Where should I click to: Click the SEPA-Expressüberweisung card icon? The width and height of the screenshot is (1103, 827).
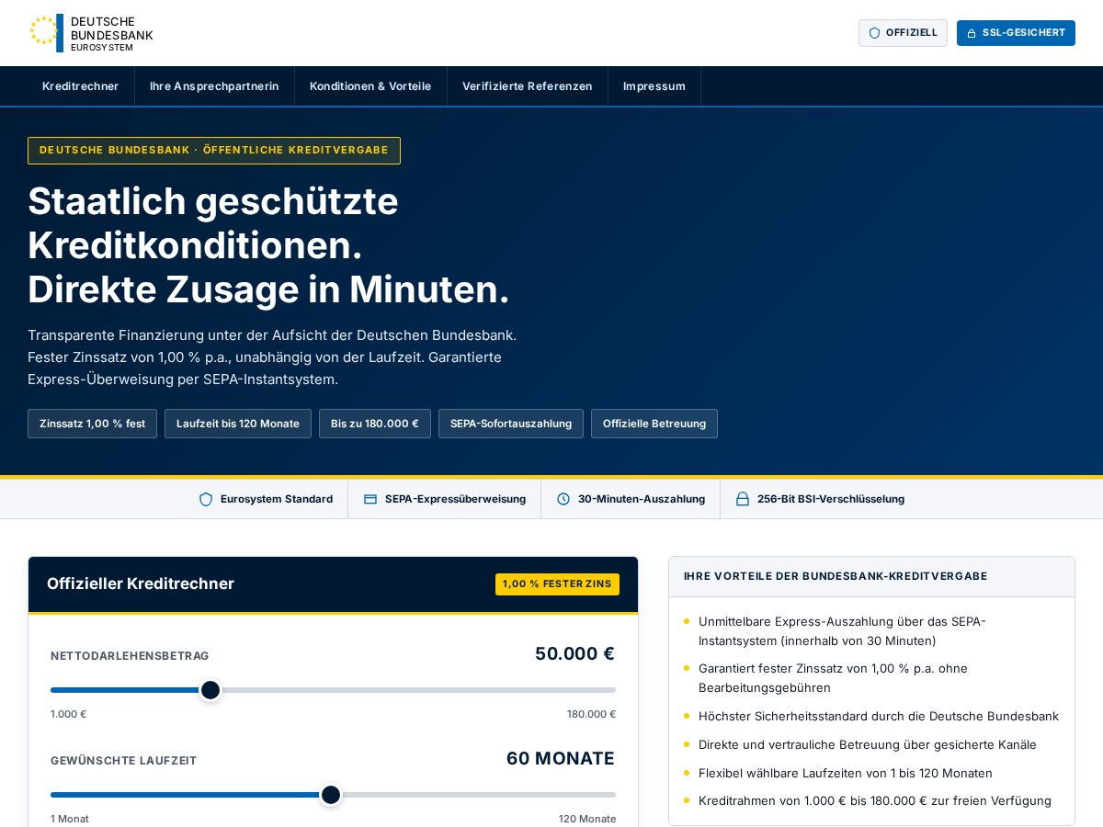[370, 499]
